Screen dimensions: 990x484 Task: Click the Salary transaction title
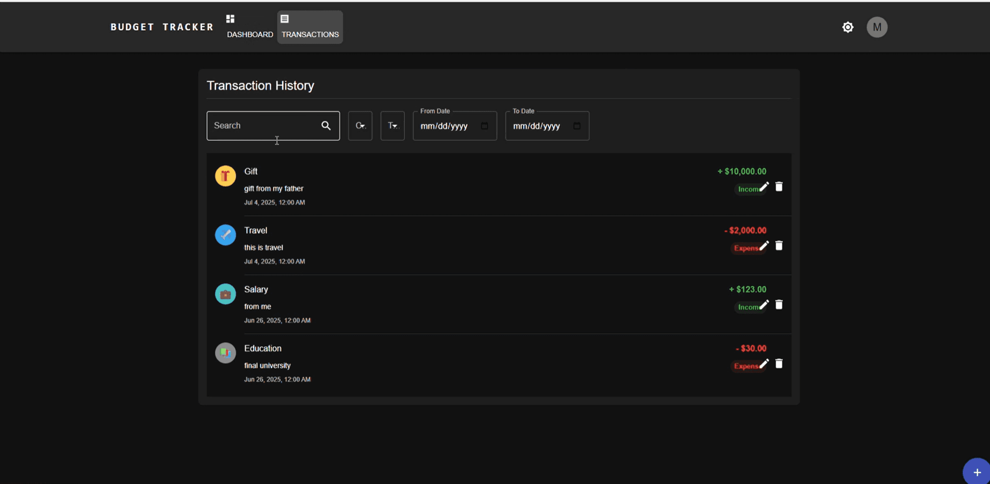click(256, 289)
